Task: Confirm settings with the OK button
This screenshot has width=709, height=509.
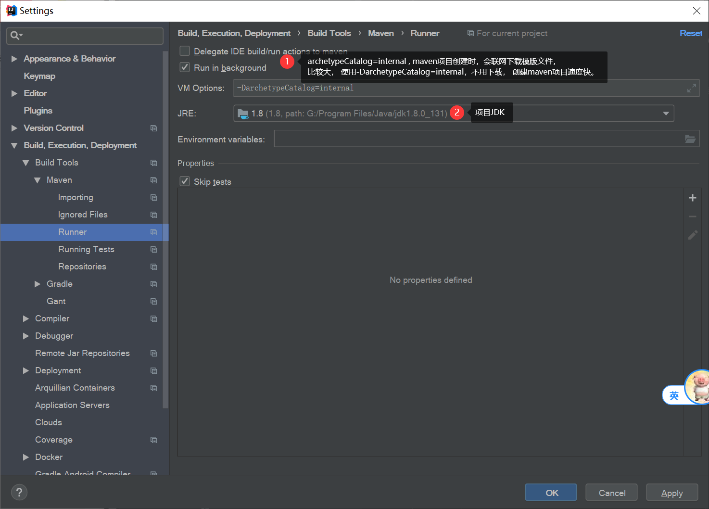Action: pyautogui.click(x=551, y=493)
